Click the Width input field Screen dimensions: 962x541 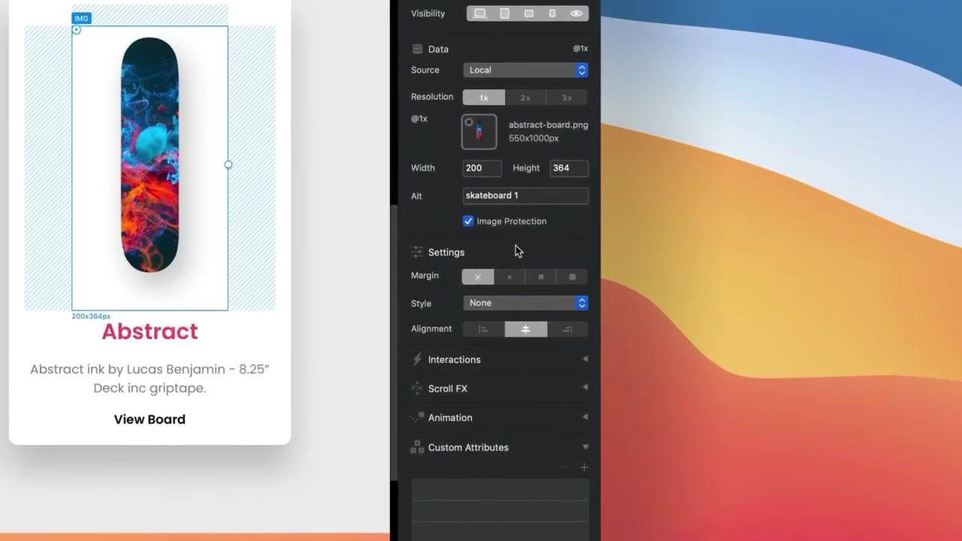[482, 168]
